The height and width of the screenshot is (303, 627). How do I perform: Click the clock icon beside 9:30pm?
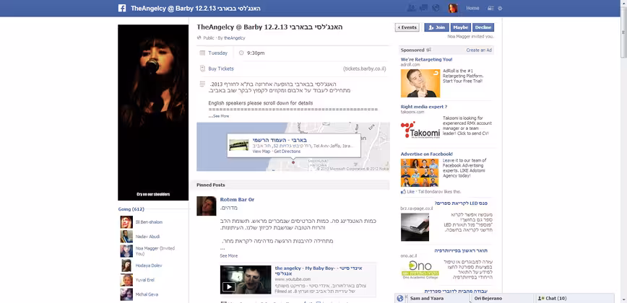coord(241,53)
